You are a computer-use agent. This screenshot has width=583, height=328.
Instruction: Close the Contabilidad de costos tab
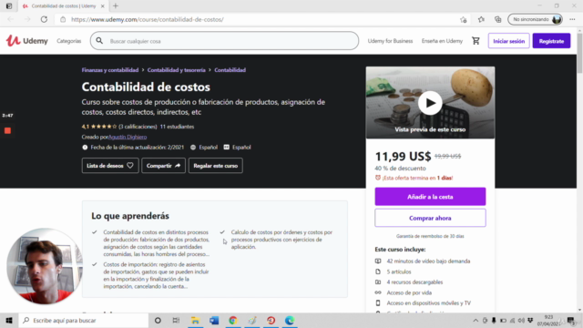(x=103, y=6)
